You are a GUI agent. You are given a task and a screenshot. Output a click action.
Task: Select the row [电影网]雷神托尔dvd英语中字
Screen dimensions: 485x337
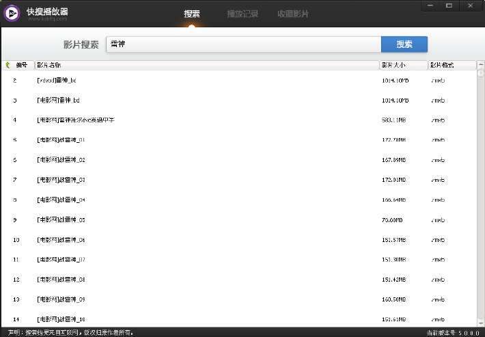239,120
